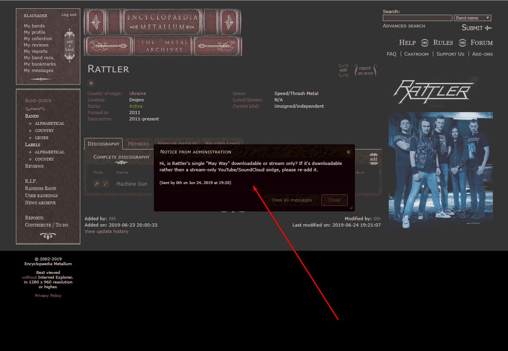
Task: Click the search input field
Action: [417, 18]
